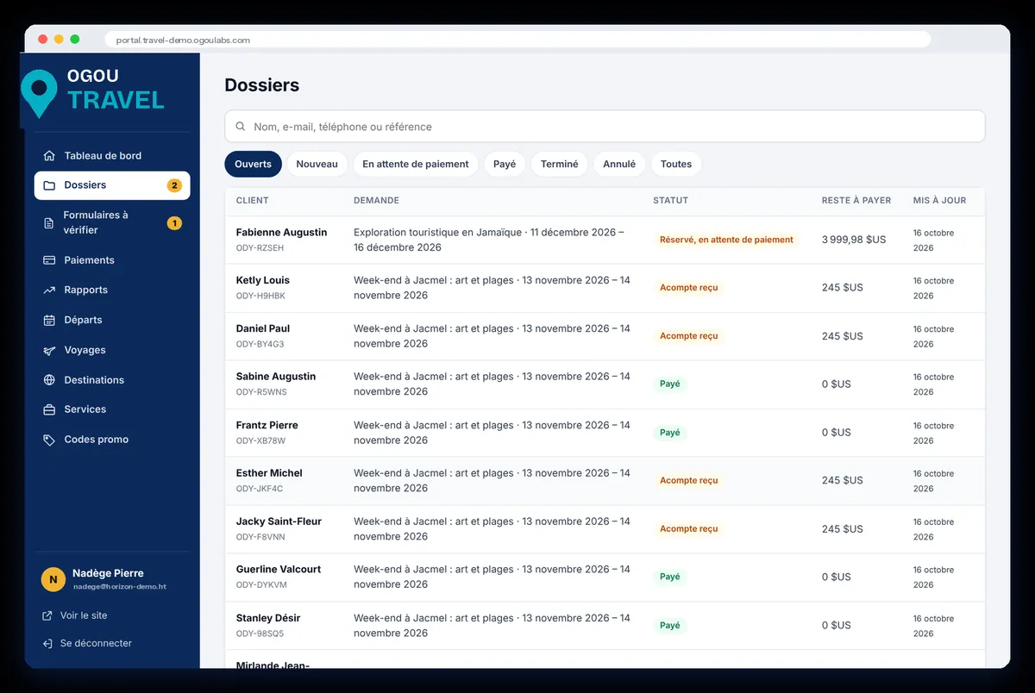
Task: Click the trend chart icon beside Rapports
Action: [x=49, y=290]
